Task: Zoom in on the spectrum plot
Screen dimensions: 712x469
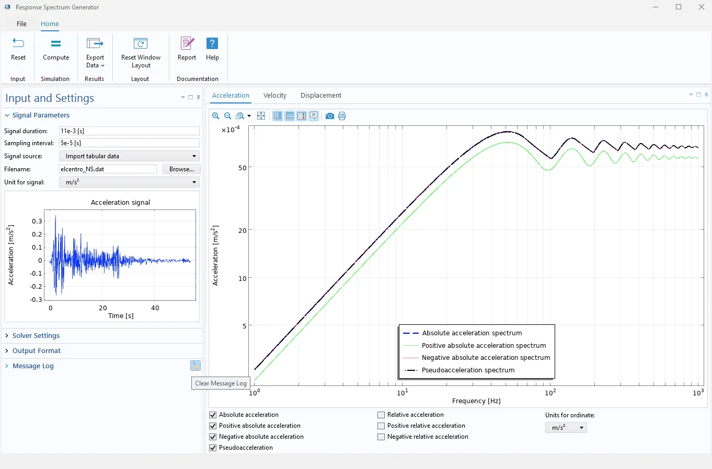Action: click(215, 116)
